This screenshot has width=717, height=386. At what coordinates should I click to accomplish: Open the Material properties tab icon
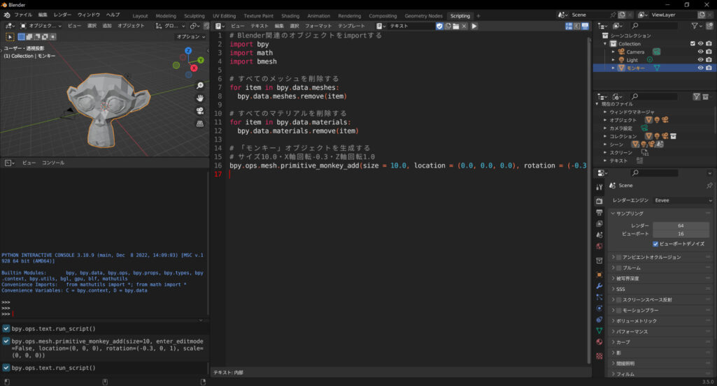tap(599, 342)
